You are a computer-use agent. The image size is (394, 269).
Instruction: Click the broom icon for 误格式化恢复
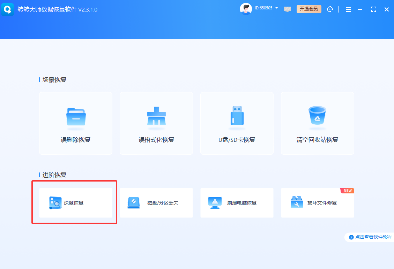(156, 116)
